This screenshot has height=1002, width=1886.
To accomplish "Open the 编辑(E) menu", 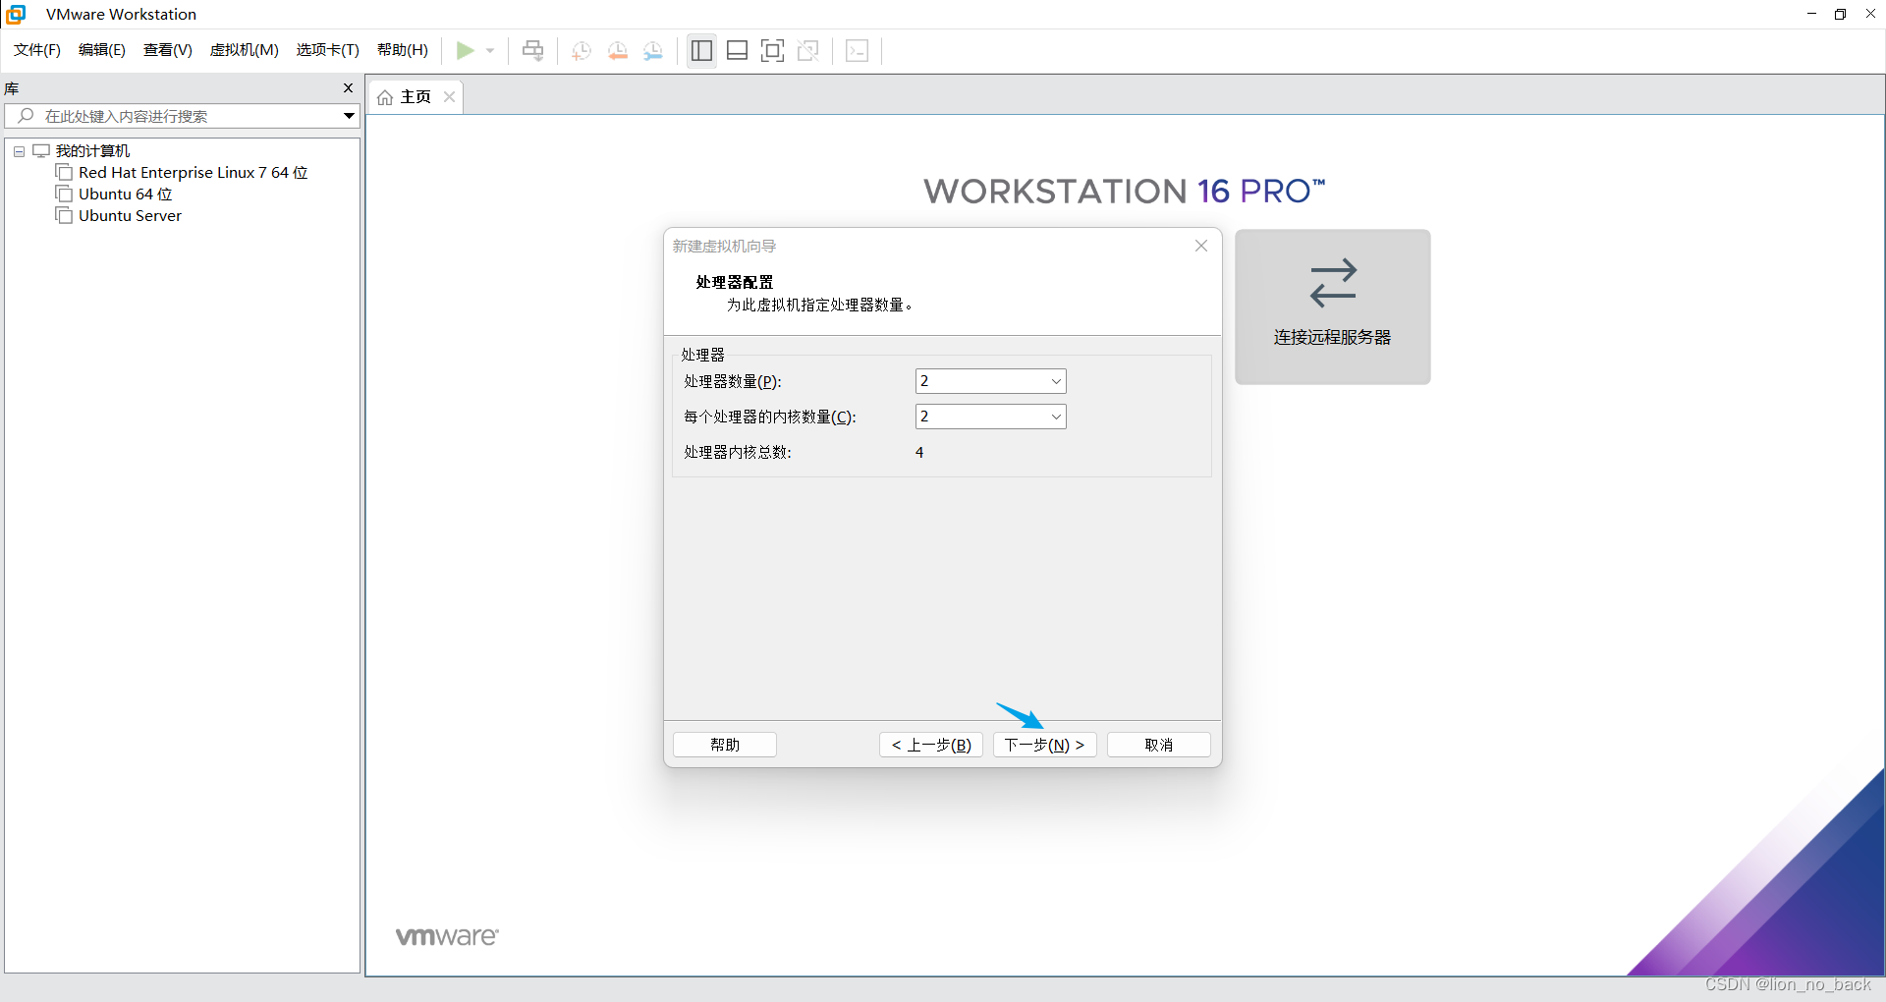I will (102, 50).
